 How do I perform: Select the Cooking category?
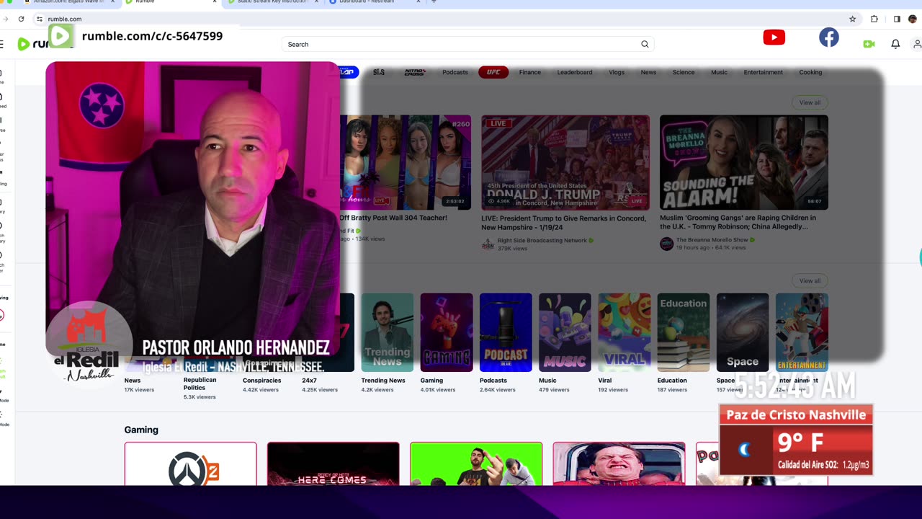(810, 72)
